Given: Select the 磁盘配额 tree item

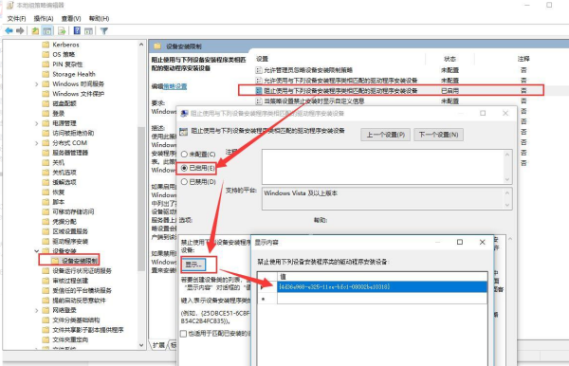Looking at the screenshot, I should [x=64, y=103].
